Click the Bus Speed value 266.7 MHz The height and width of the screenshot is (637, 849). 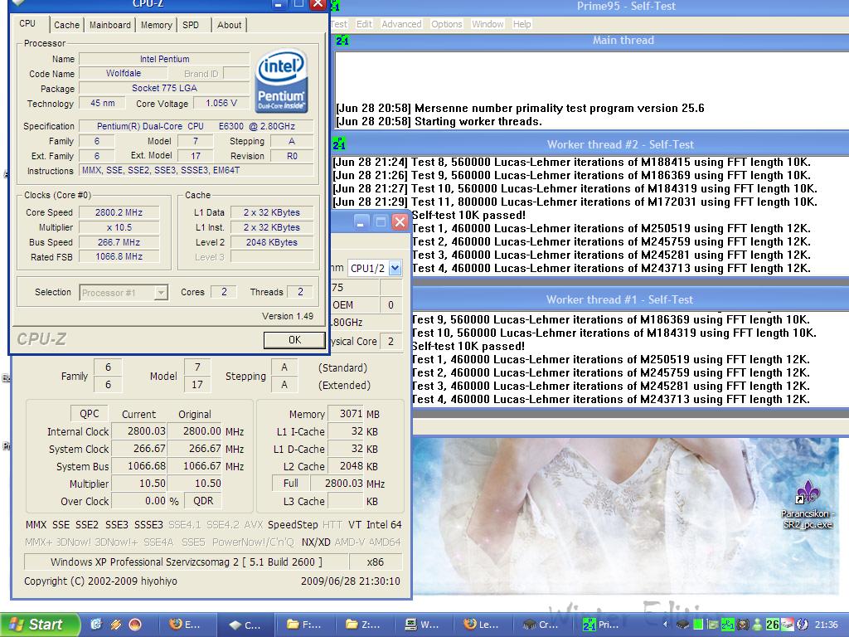pos(119,242)
